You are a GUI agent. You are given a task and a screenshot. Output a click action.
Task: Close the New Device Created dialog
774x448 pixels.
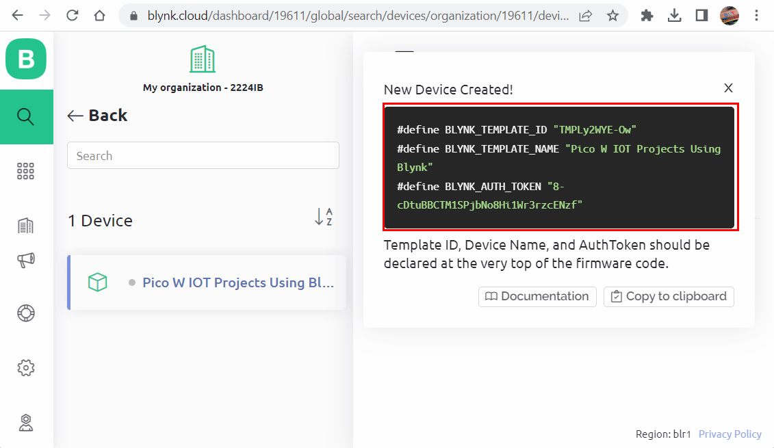point(728,88)
